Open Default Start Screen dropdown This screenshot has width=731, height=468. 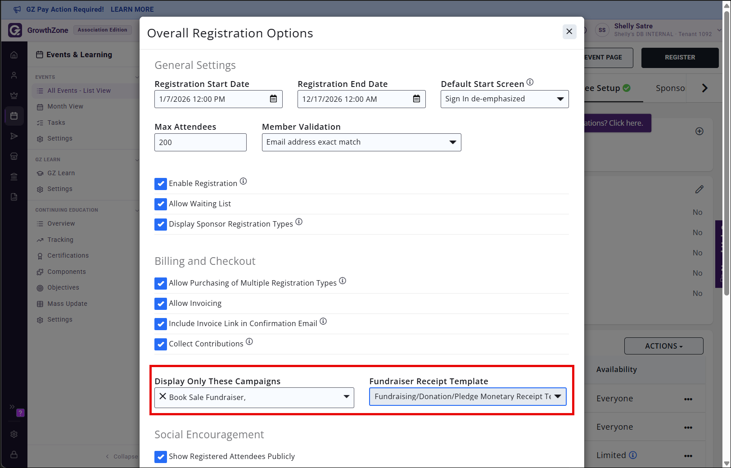505,99
